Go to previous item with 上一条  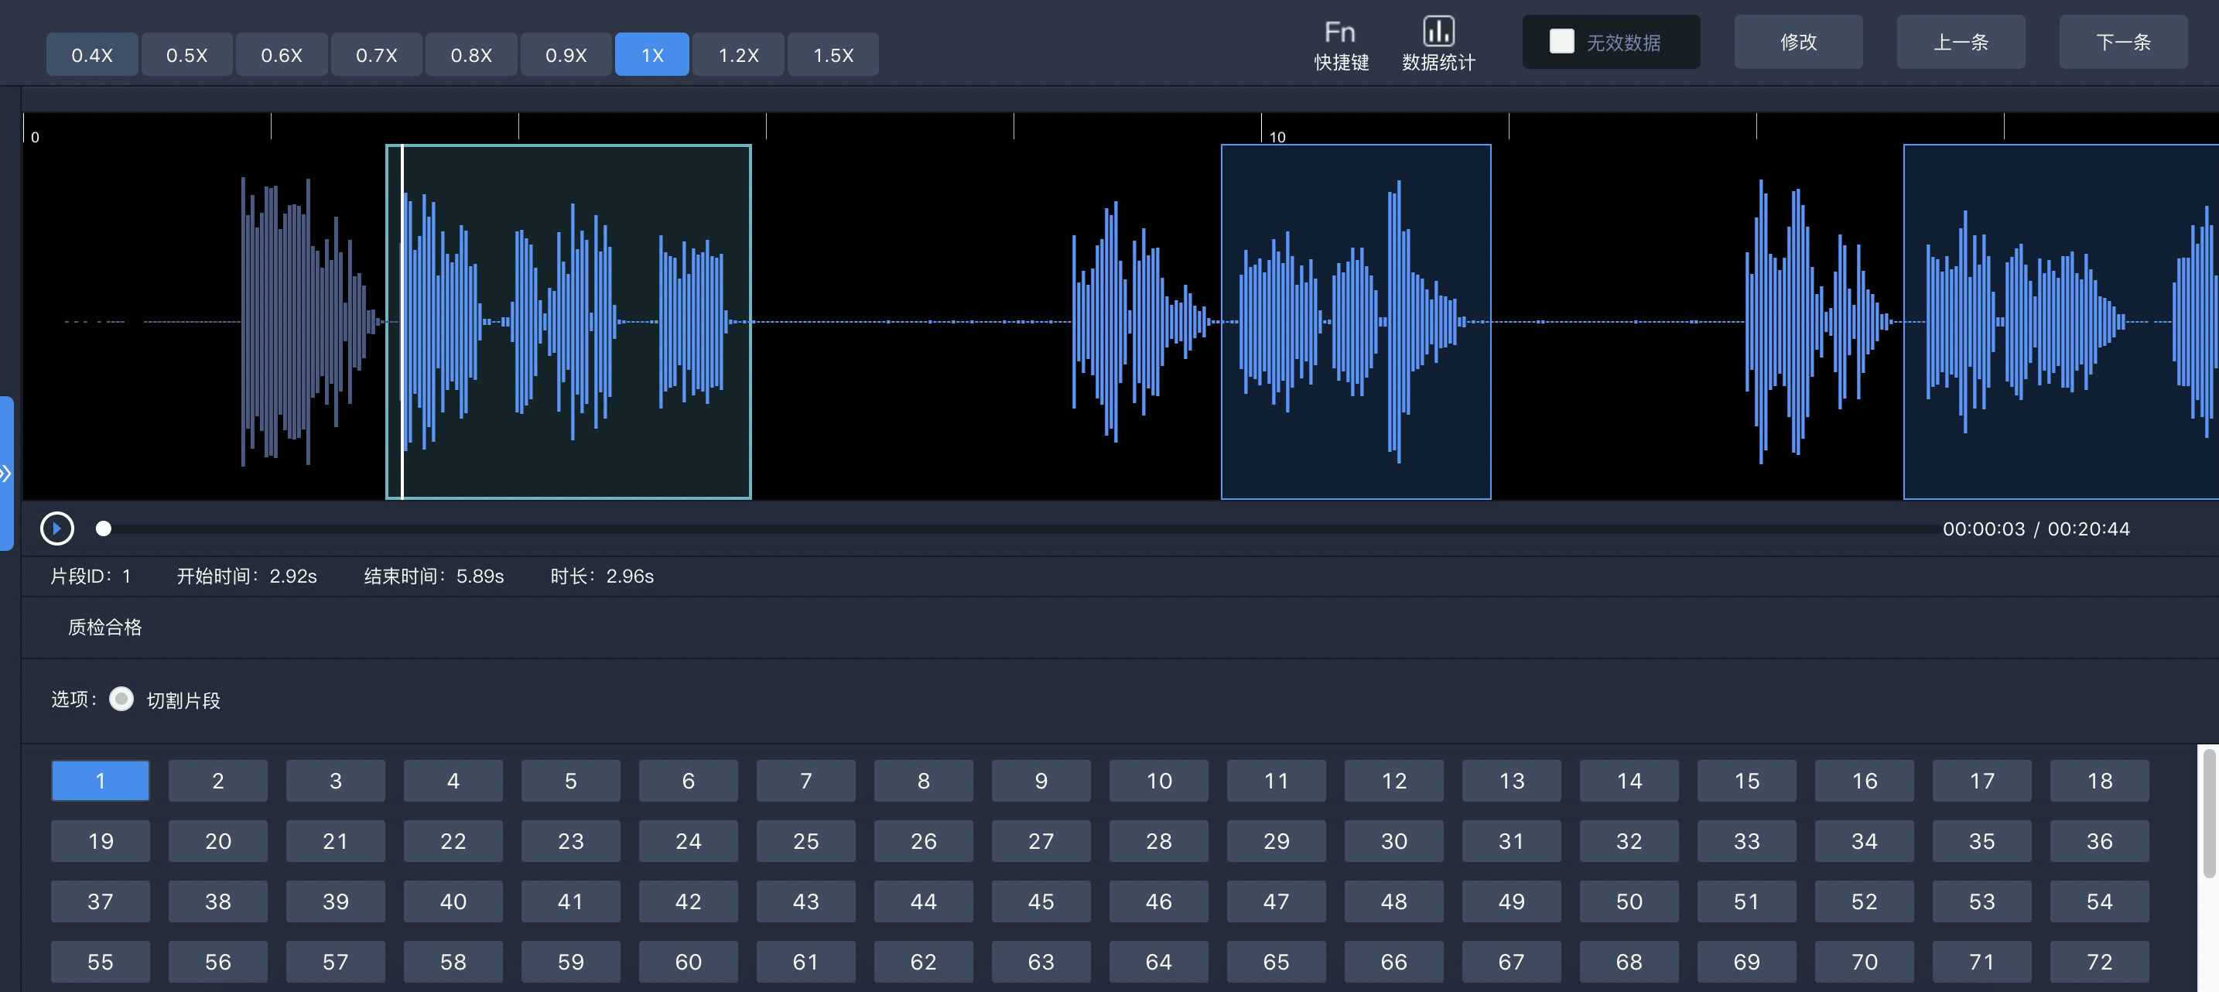pyautogui.click(x=1961, y=41)
